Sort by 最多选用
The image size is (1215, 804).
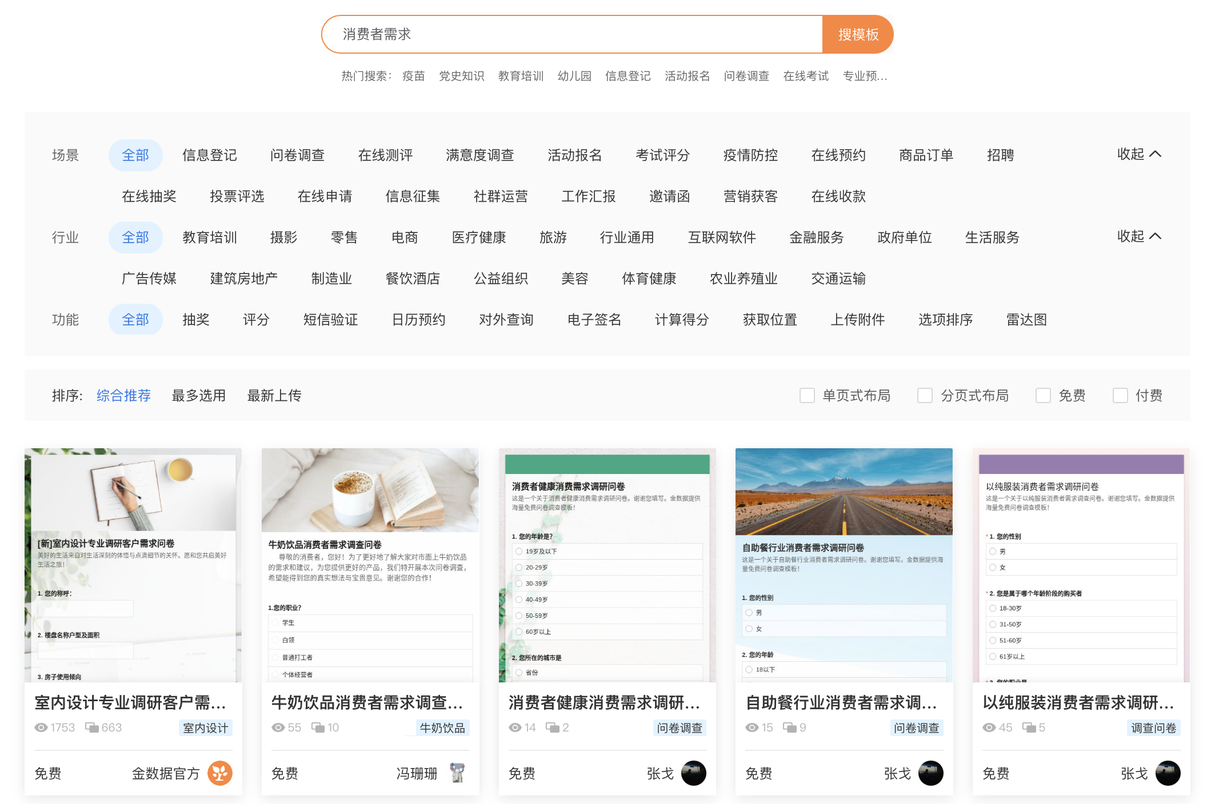tap(199, 395)
